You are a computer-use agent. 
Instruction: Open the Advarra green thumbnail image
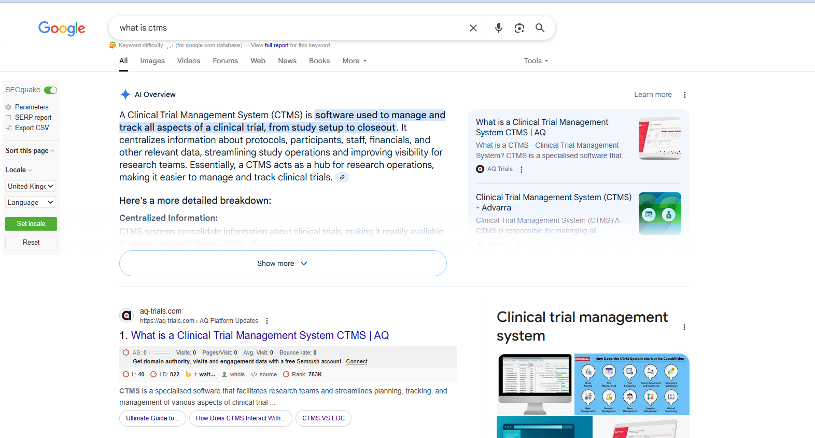point(660,214)
